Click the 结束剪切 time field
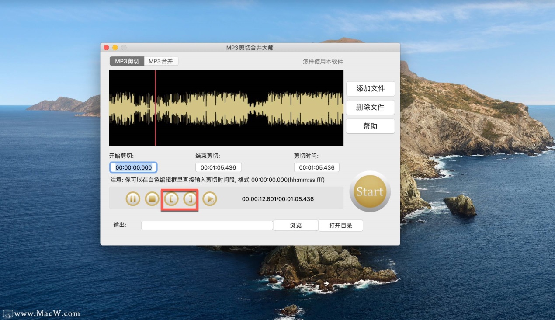Viewport: 555px width, 320px height. (218, 167)
